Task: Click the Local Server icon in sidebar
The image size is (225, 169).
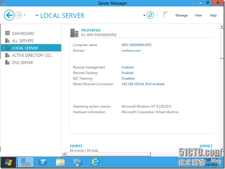Action: point(7,48)
